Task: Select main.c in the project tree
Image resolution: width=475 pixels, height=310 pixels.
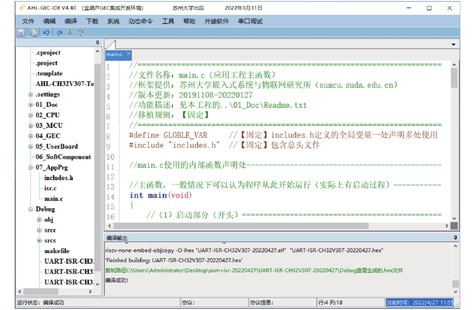Action: [53, 199]
